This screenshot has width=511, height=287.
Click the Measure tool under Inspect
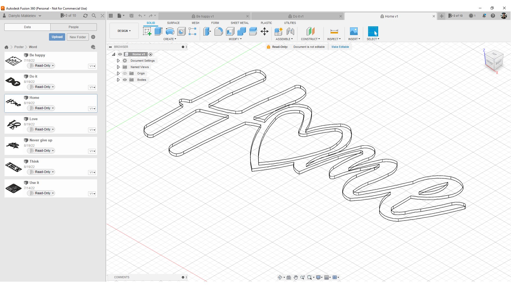tap(334, 31)
